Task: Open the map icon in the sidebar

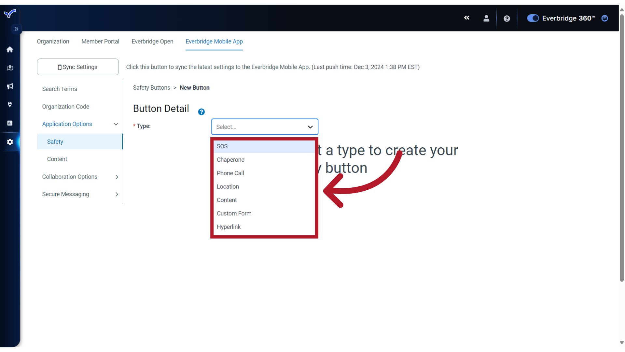Action: (10, 68)
